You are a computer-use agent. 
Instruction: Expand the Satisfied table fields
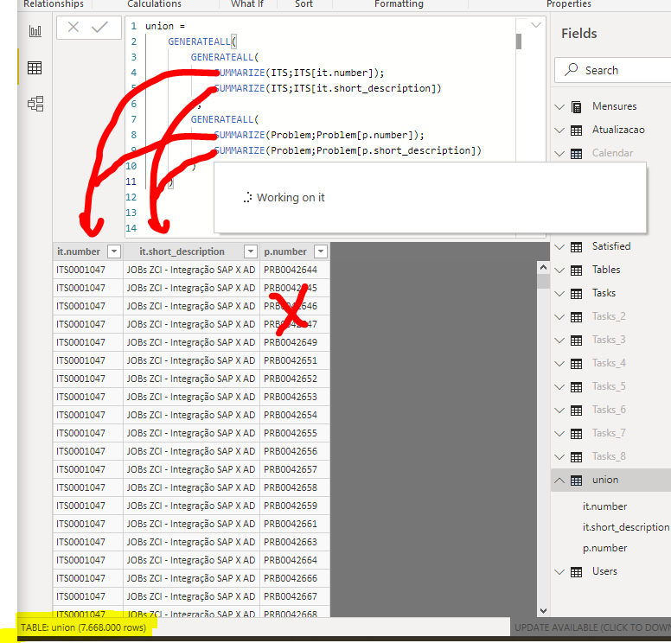click(x=559, y=247)
